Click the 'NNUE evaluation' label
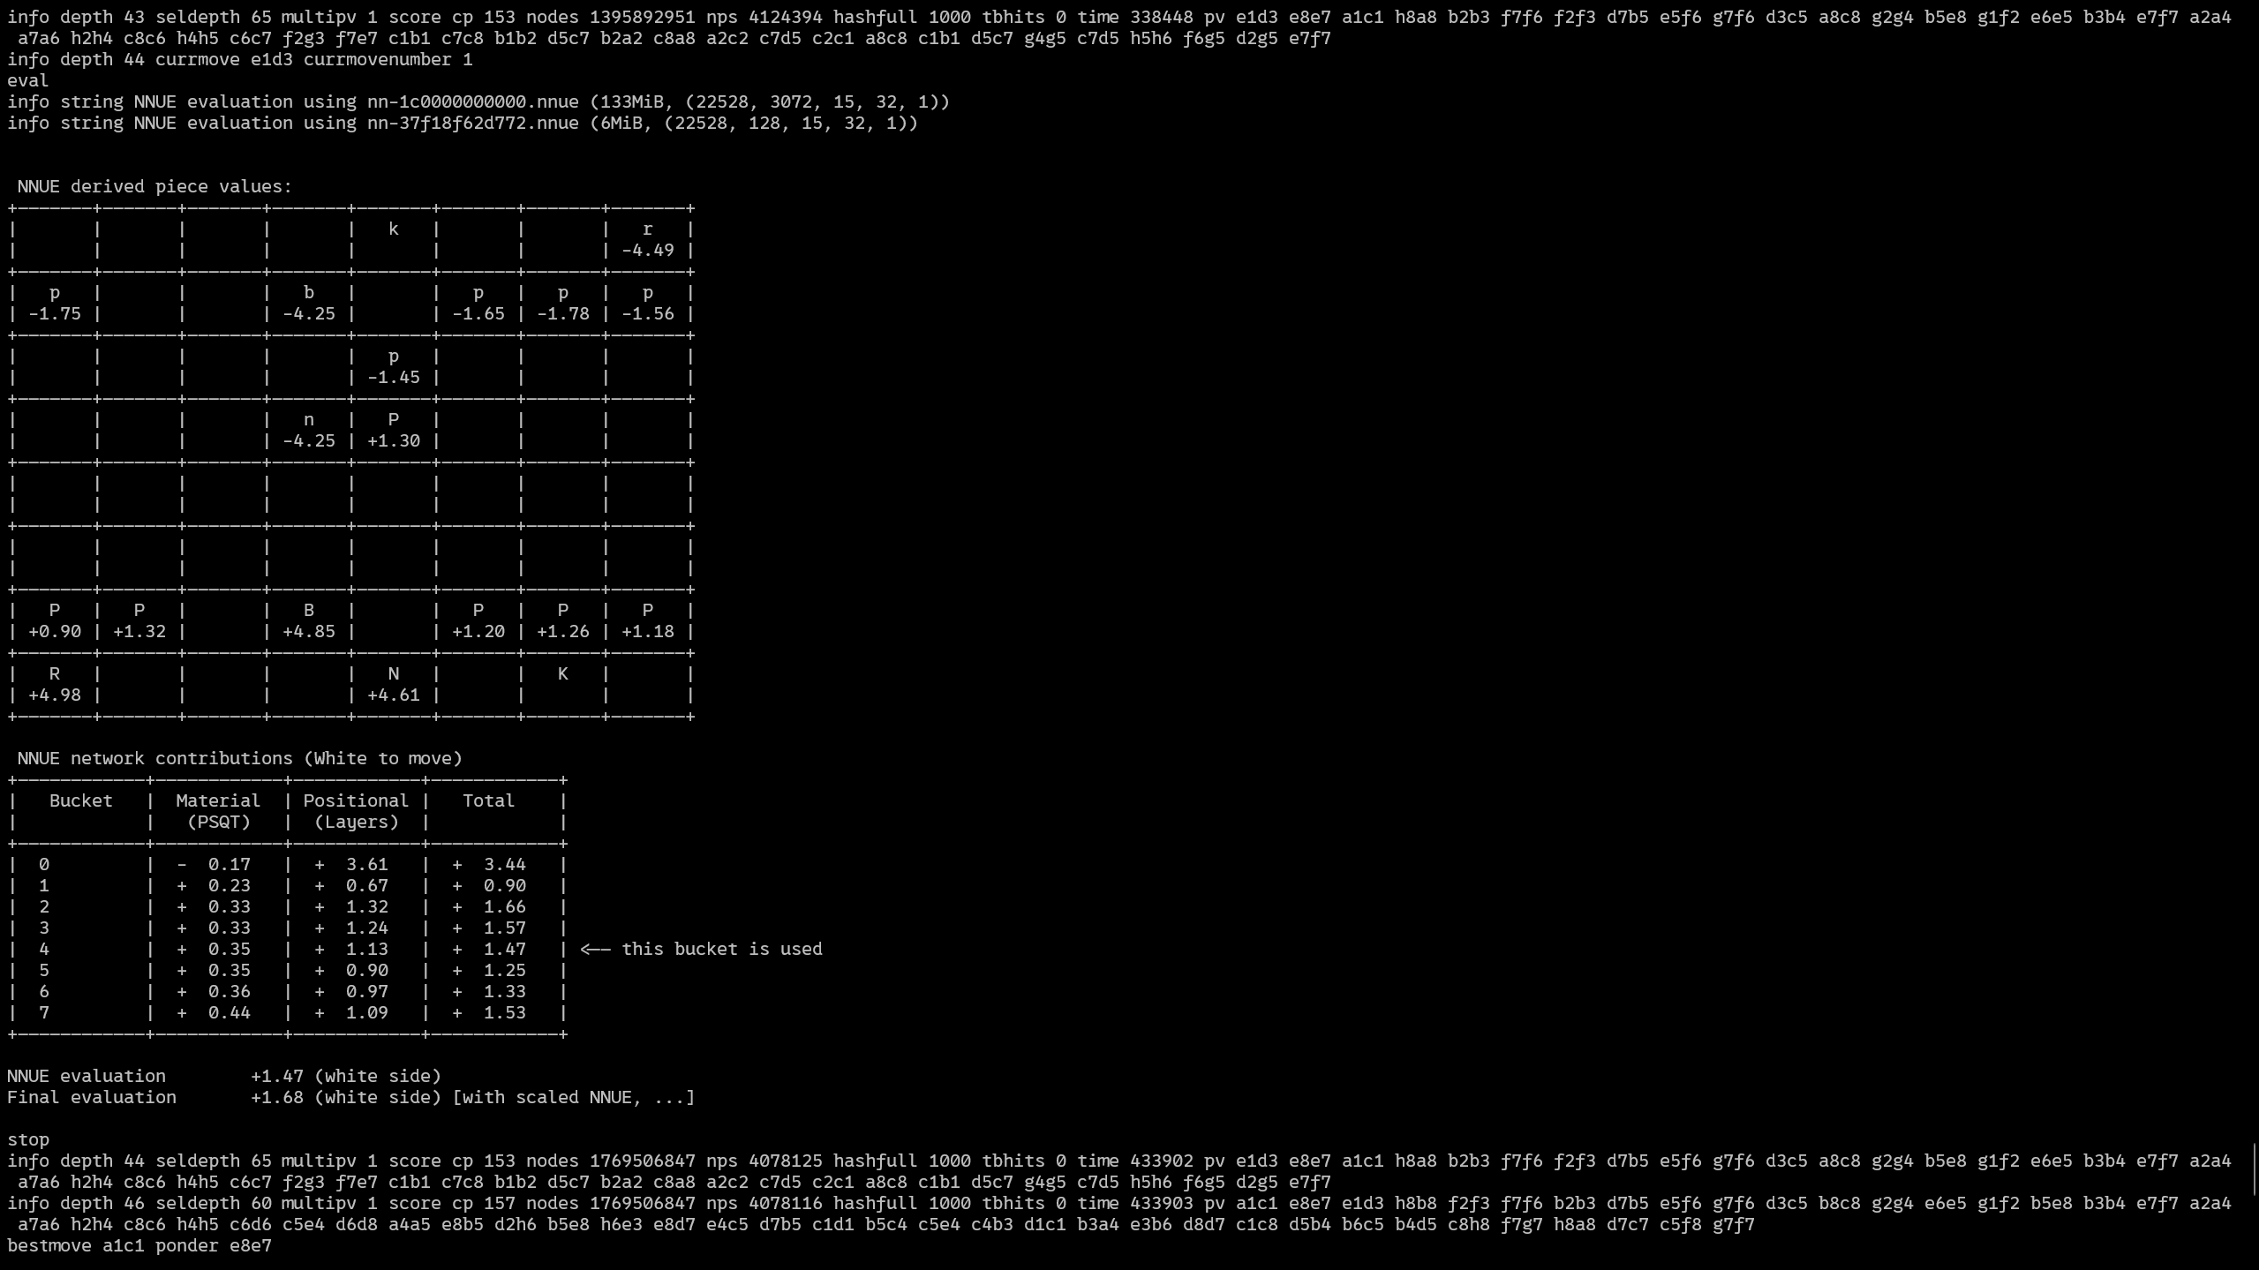 click(x=87, y=1076)
